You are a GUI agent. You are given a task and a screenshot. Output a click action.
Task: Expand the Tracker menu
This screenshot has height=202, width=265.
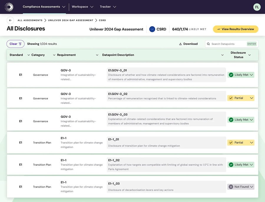[108, 7]
